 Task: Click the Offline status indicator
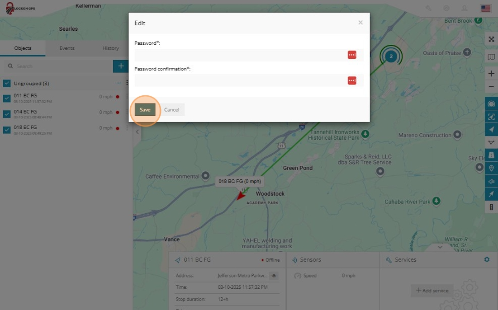point(270,260)
